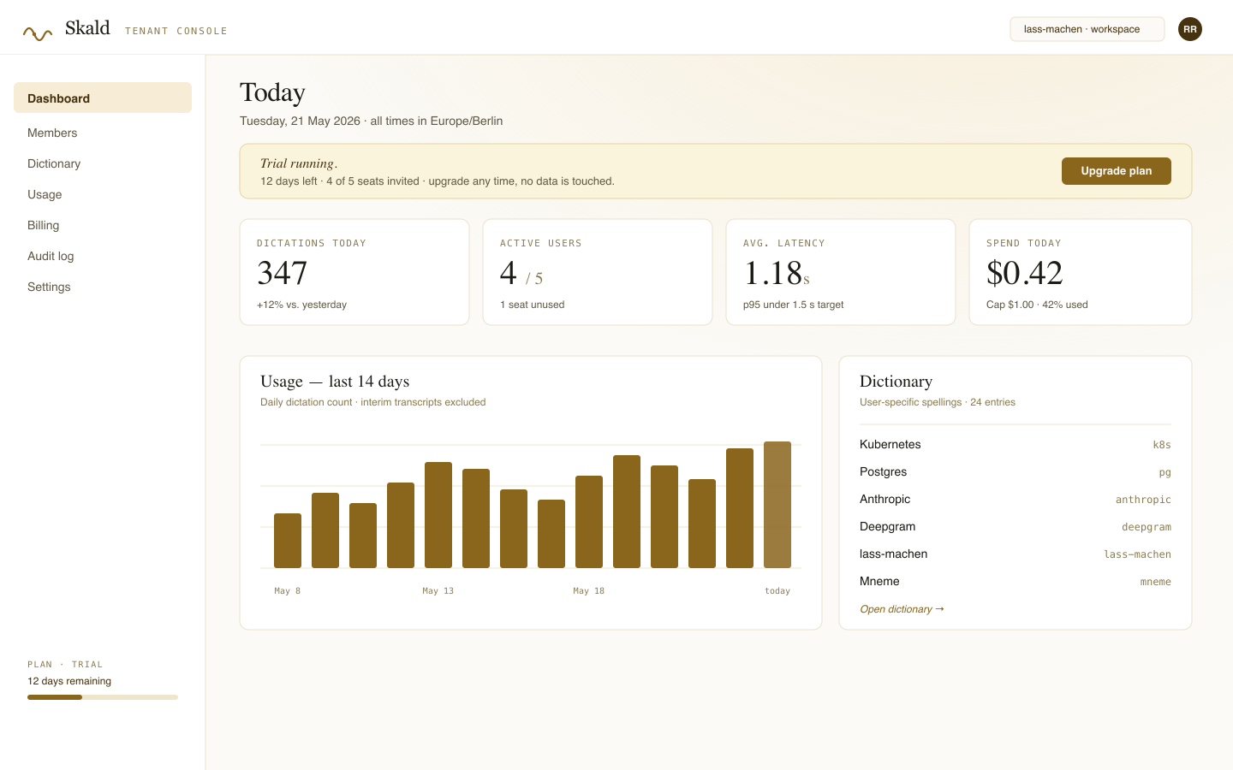Click the bar above the May 13 label

click(438, 515)
